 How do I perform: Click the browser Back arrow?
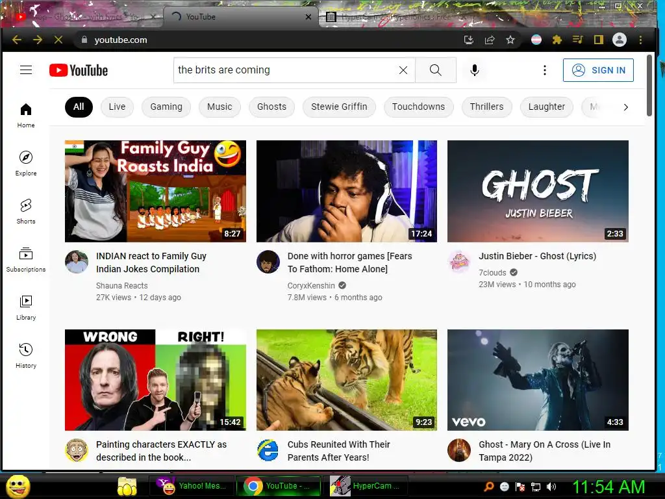[x=17, y=40]
